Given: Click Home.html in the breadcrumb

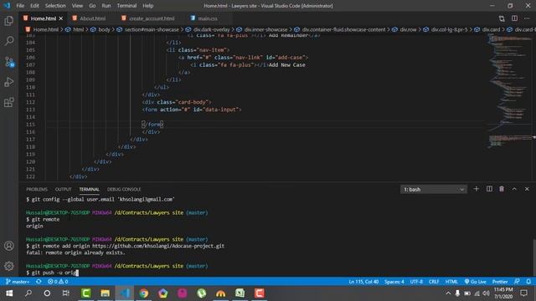Looking at the screenshot, I should (46, 30).
